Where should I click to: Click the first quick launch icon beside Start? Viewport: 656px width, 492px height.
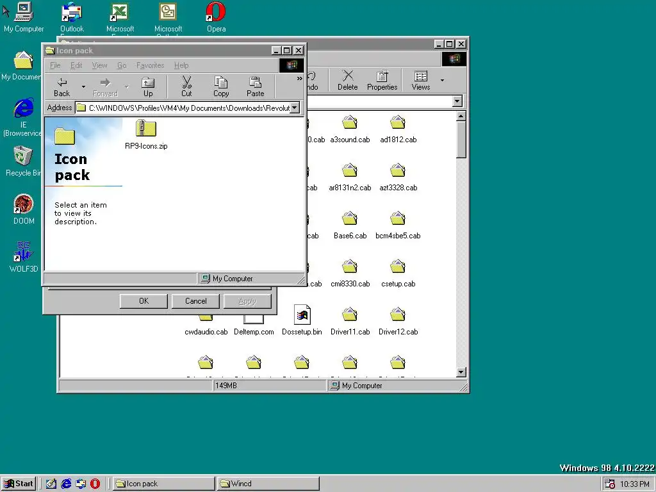pyautogui.click(x=51, y=484)
